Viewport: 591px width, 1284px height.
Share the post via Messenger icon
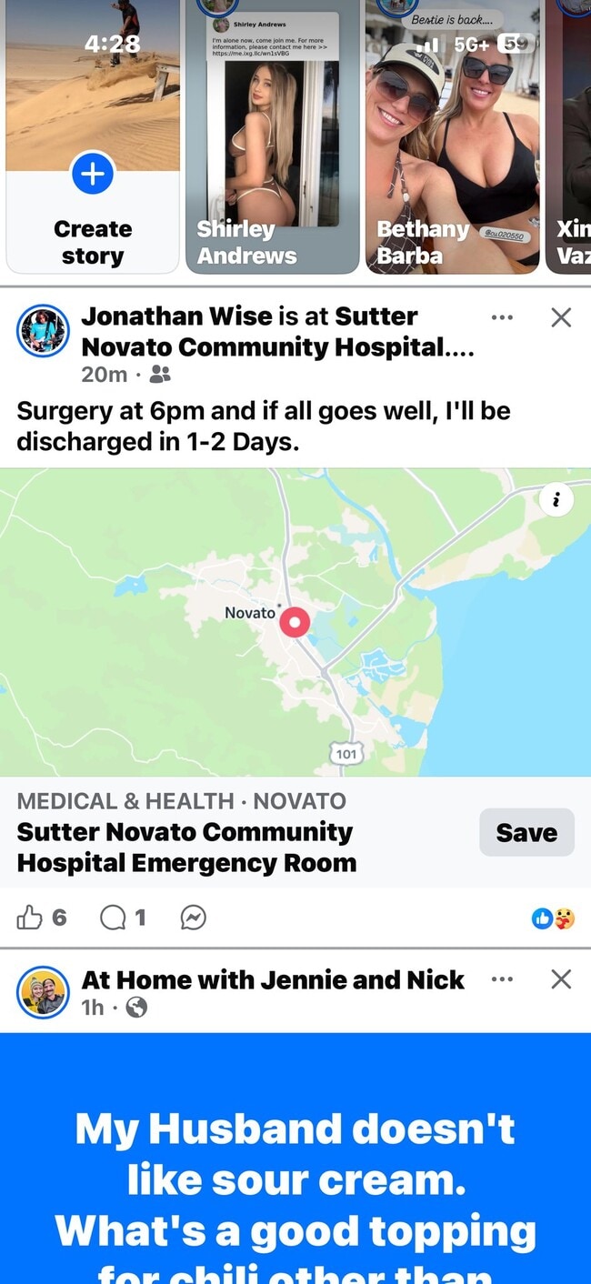(x=193, y=918)
